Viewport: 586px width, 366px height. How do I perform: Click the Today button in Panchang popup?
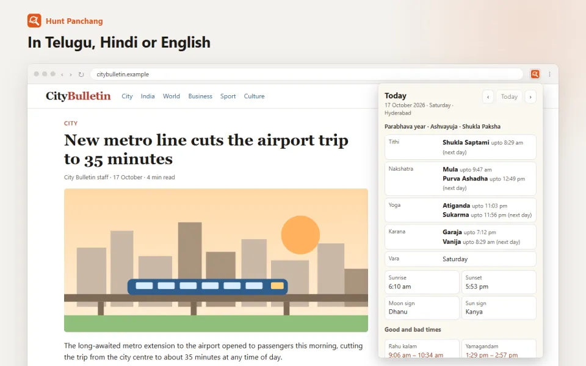tap(509, 97)
